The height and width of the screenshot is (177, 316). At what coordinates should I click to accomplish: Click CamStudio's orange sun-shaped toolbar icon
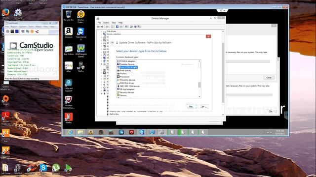[x=32, y=31]
